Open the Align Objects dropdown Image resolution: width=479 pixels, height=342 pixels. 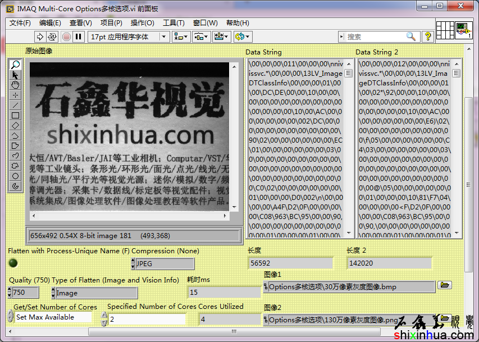[181, 37]
